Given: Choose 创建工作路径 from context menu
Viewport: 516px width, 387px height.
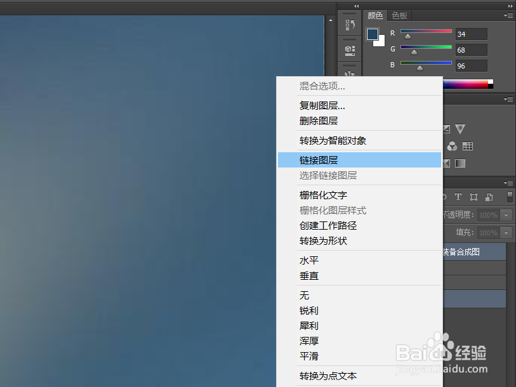Looking at the screenshot, I should tap(359, 225).
